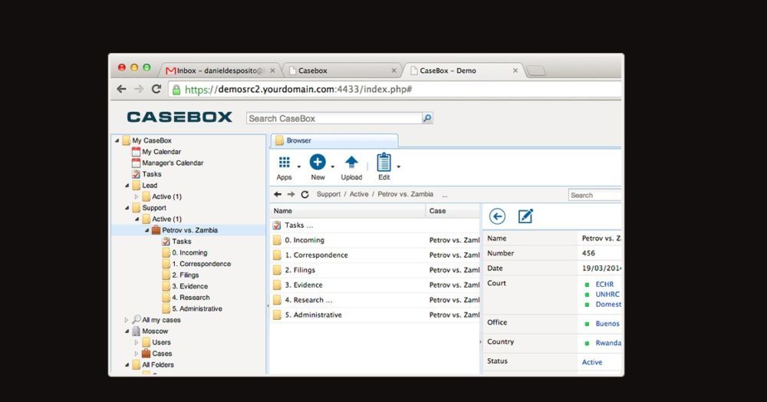The height and width of the screenshot is (402, 767).
Task: Click the Search CaseBox input field
Action: coord(334,118)
